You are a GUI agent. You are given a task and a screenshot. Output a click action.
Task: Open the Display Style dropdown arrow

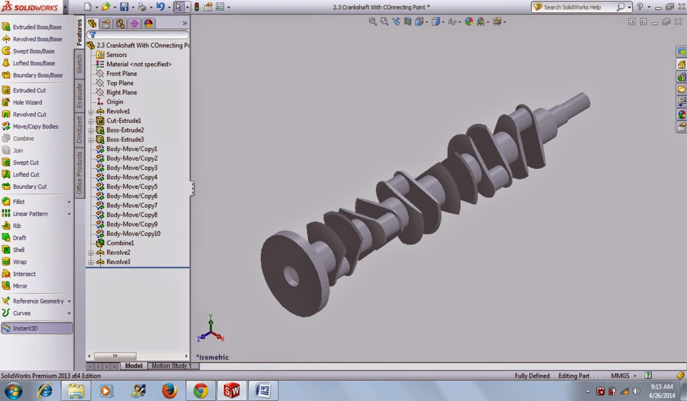[x=443, y=21]
